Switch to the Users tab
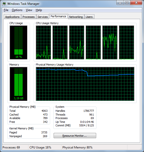Screen dimensions: 144x152 click(89, 17)
